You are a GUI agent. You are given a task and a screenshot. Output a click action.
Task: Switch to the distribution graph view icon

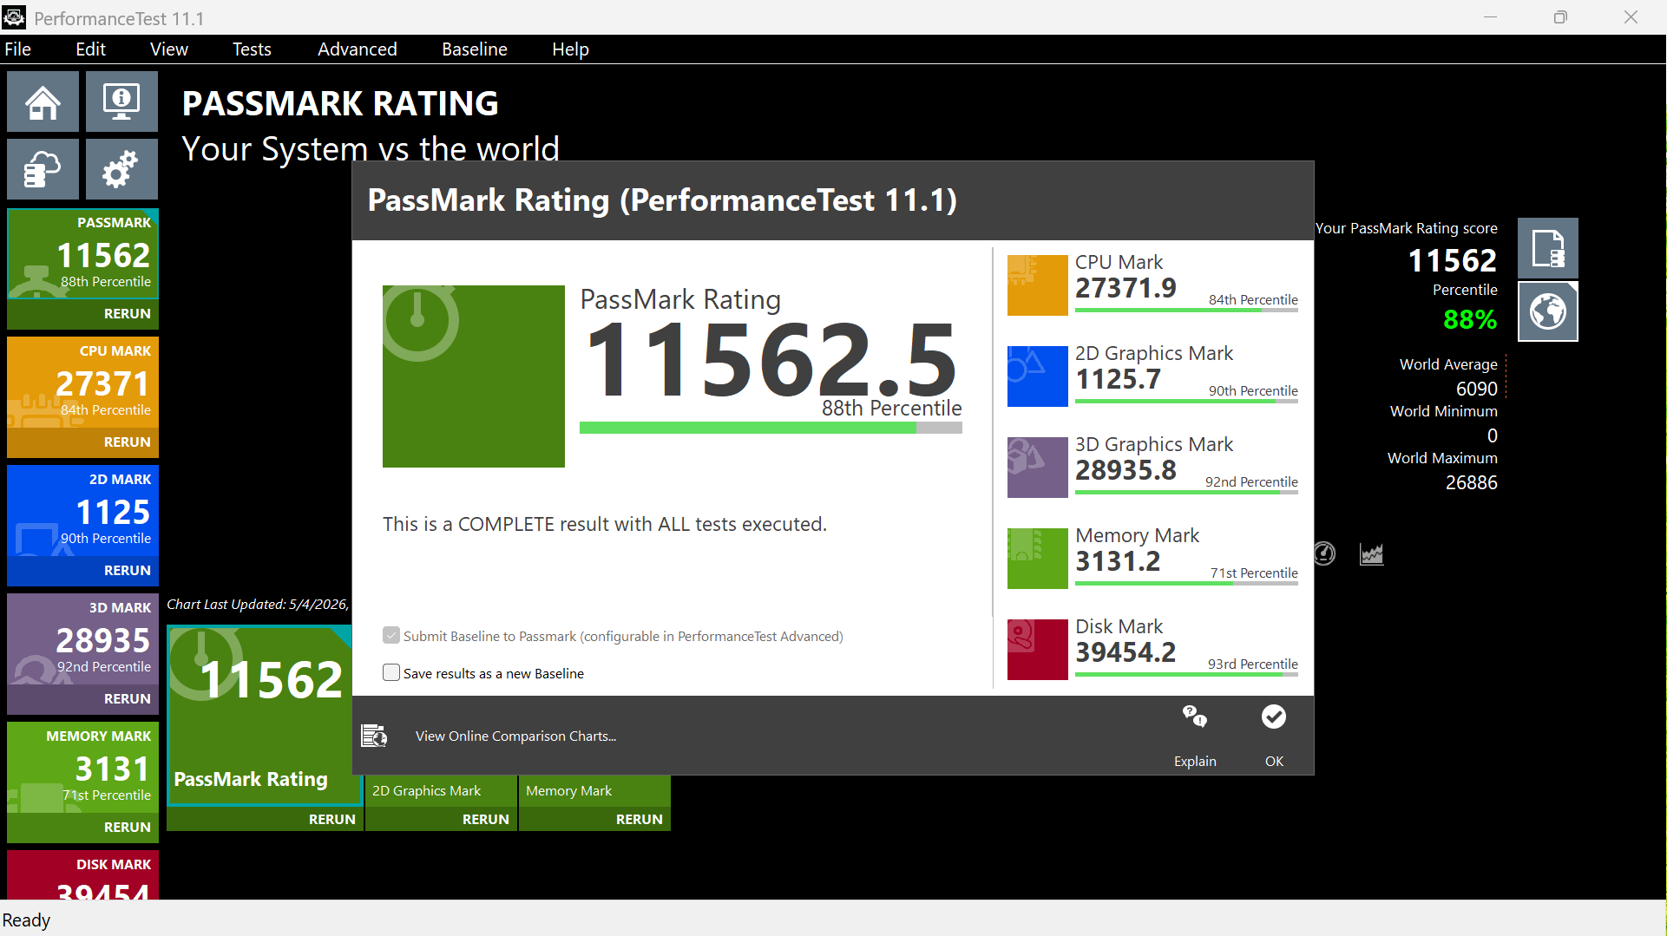point(1371,553)
